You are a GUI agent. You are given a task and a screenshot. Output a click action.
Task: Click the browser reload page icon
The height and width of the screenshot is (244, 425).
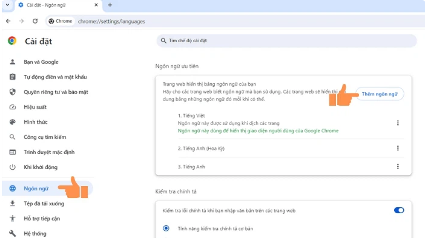(35, 21)
